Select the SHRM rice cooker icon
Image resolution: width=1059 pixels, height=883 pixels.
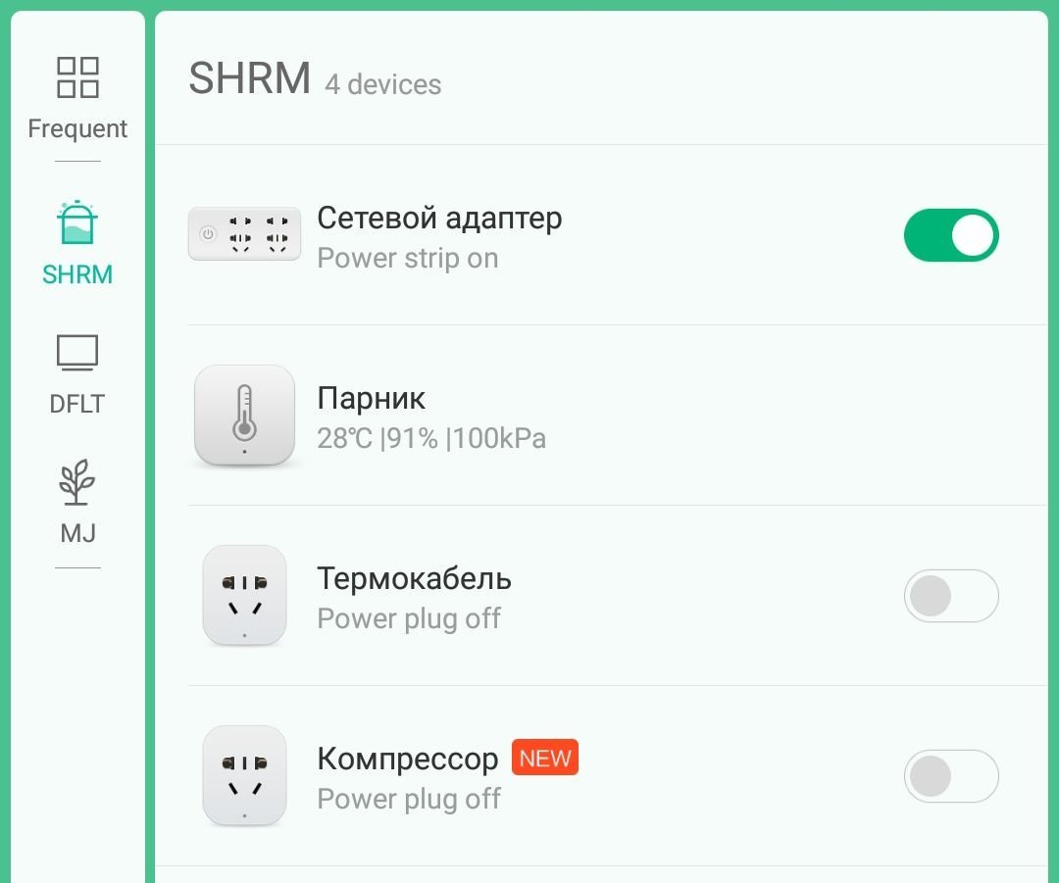pyautogui.click(x=77, y=222)
